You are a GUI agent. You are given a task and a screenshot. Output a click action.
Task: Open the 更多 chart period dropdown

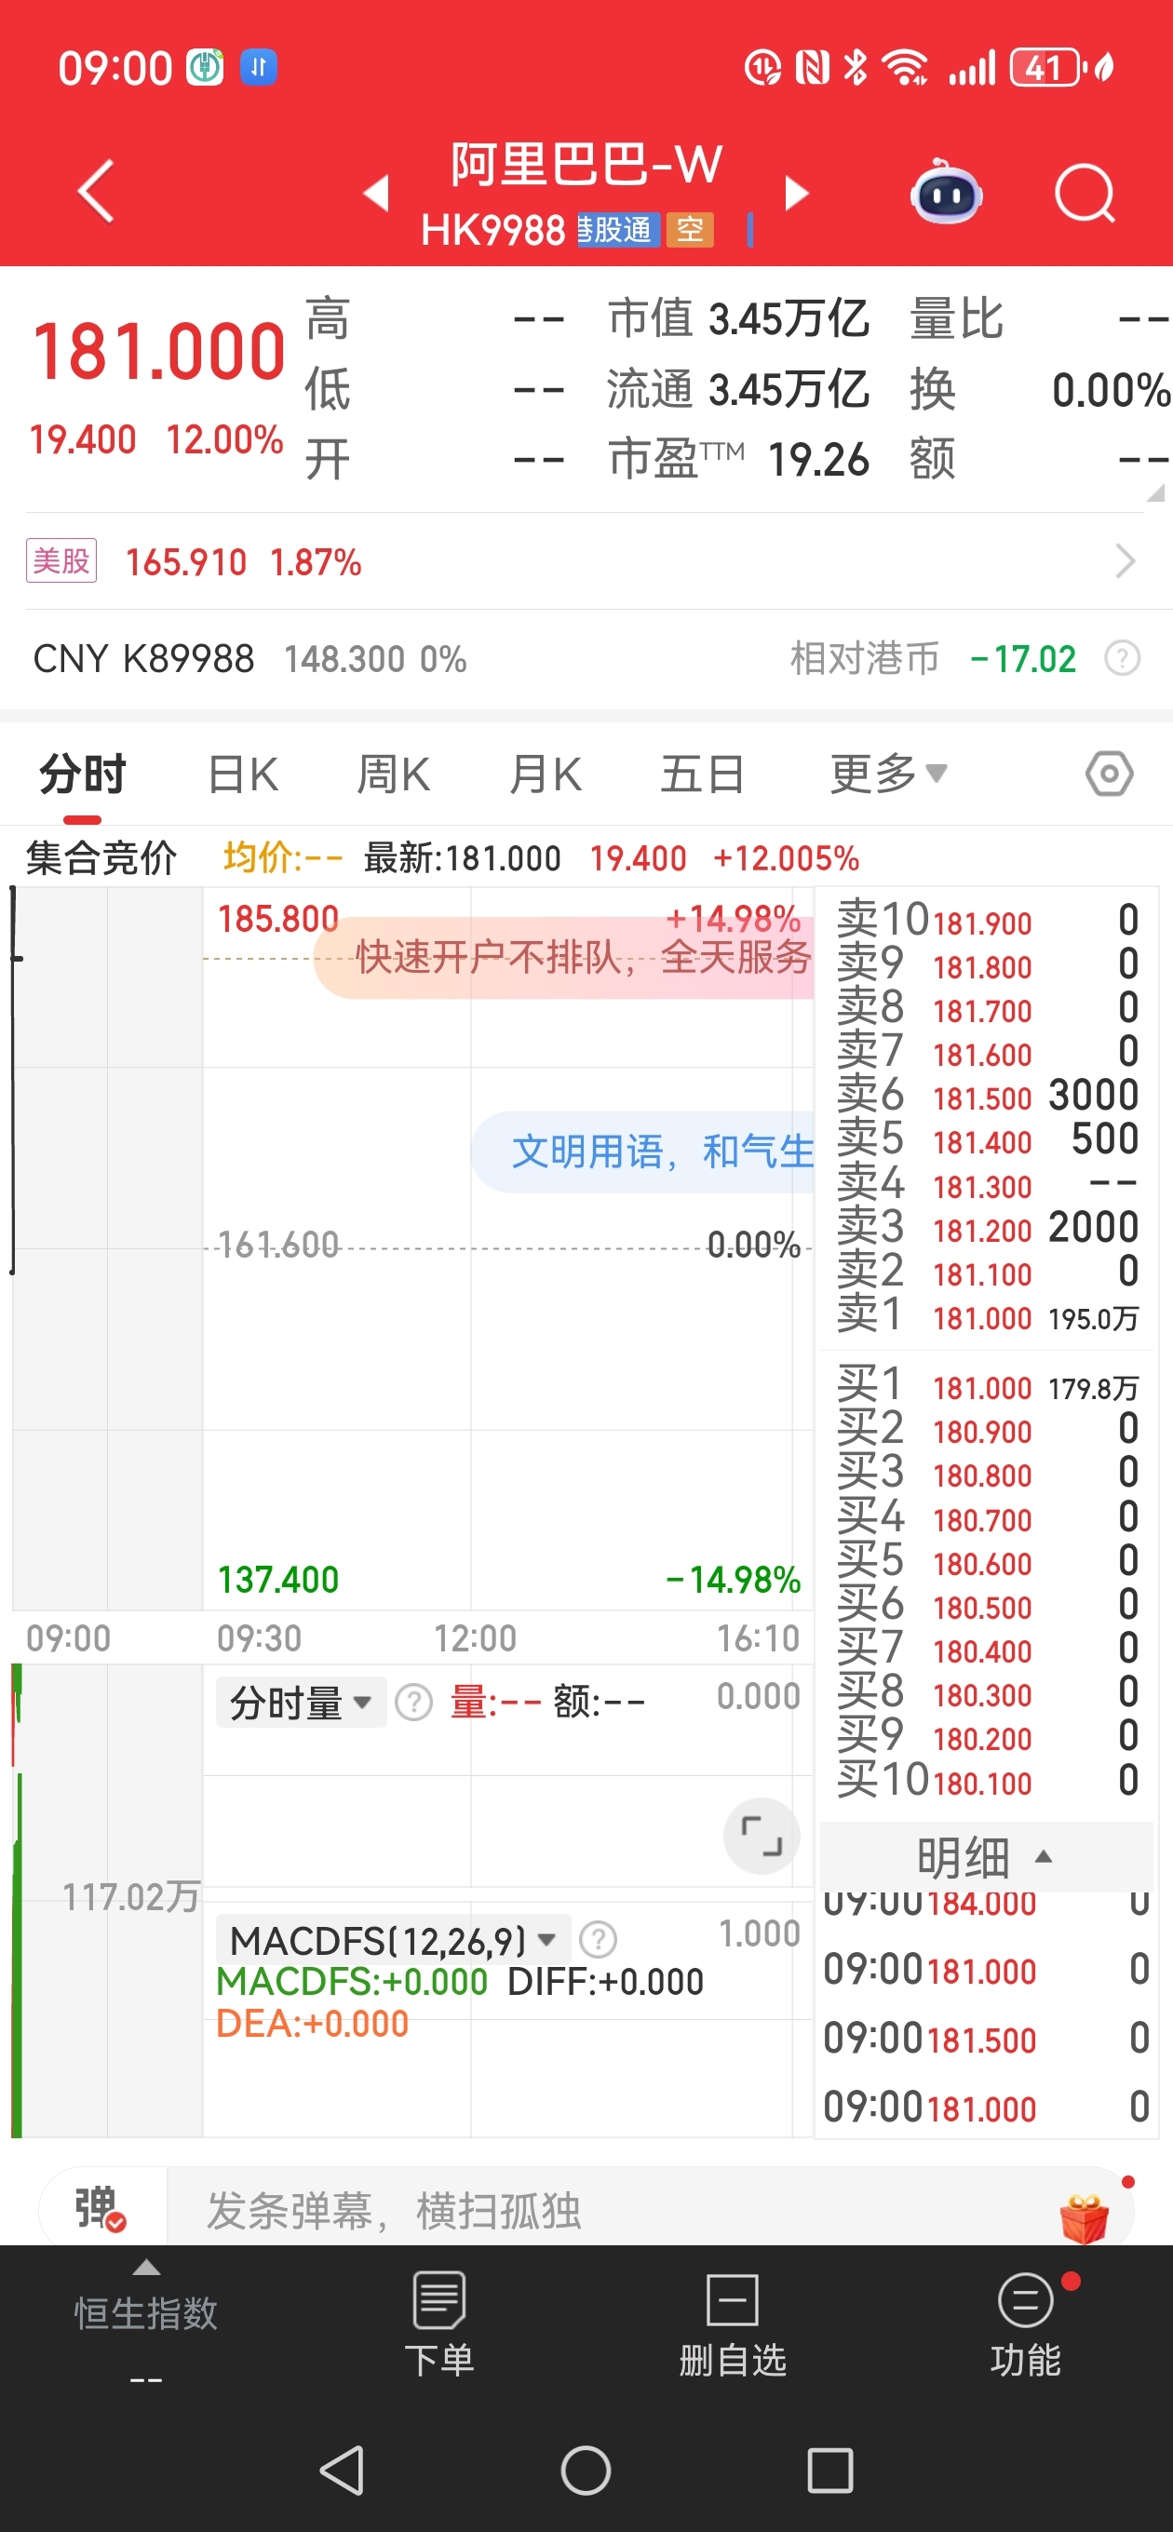click(x=888, y=774)
